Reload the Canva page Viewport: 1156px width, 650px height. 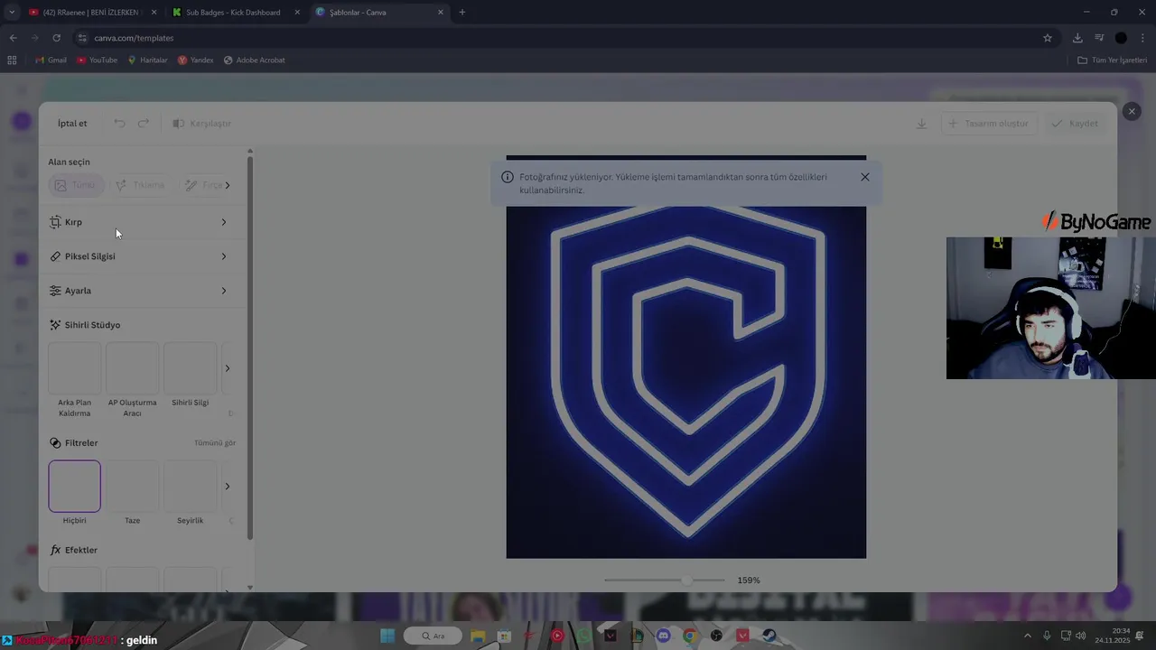56,38
